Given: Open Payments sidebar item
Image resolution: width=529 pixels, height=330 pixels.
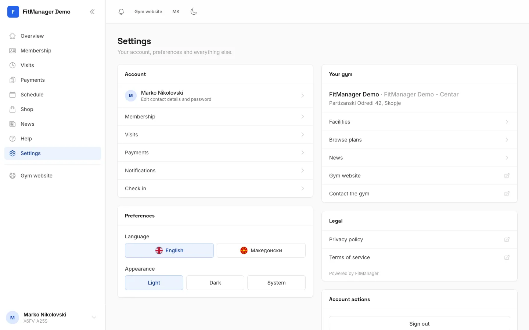Looking at the screenshot, I should click(x=53, y=80).
